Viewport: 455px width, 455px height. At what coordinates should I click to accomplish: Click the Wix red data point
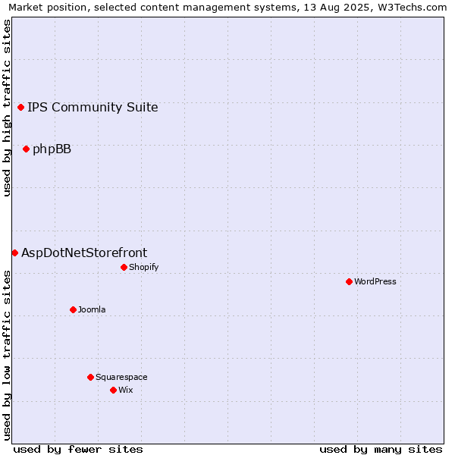pyautogui.click(x=114, y=390)
